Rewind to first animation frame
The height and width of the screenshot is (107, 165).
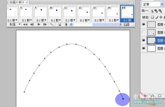[25, 24]
